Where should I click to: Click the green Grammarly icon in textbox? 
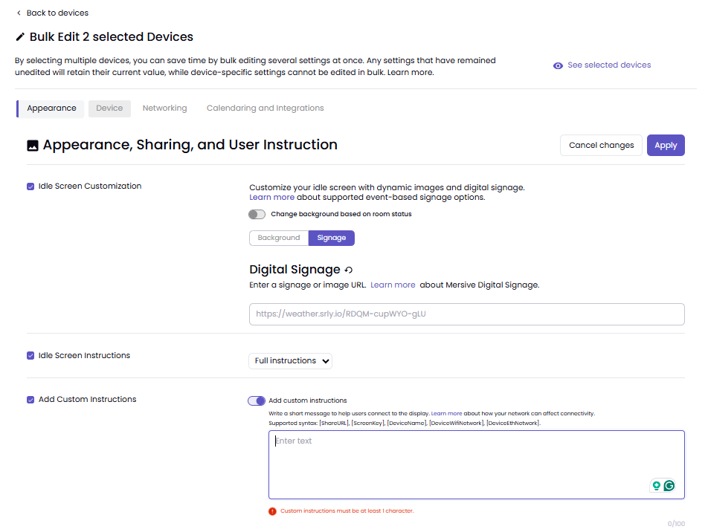(669, 485)
